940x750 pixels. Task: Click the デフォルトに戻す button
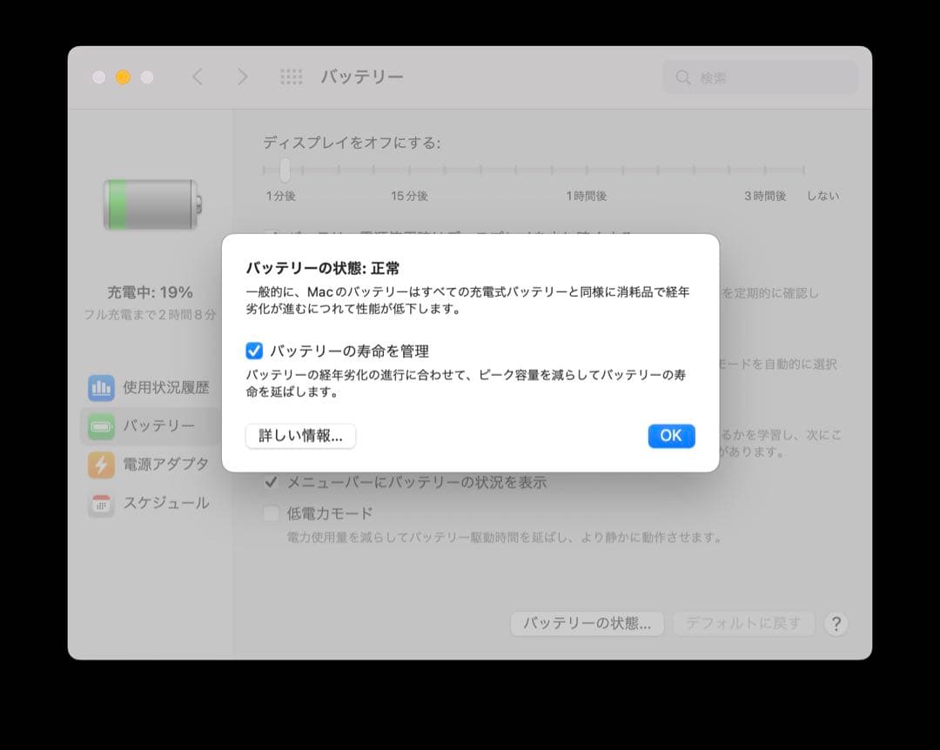[x=743, y=623]
